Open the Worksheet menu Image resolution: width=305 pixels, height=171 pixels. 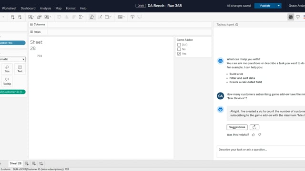tap(9, 9)
